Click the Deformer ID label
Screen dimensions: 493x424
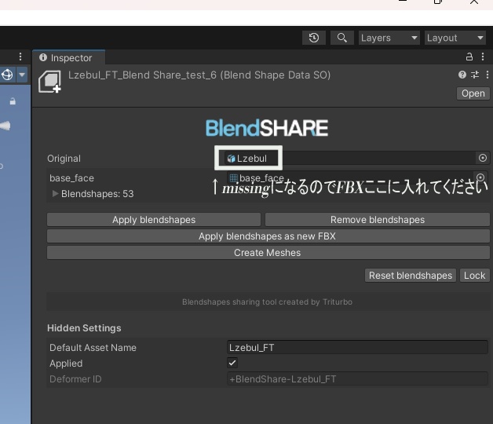click(x=75, y=379)
